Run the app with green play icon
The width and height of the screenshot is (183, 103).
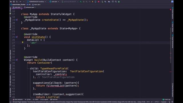tap(81, 2)
